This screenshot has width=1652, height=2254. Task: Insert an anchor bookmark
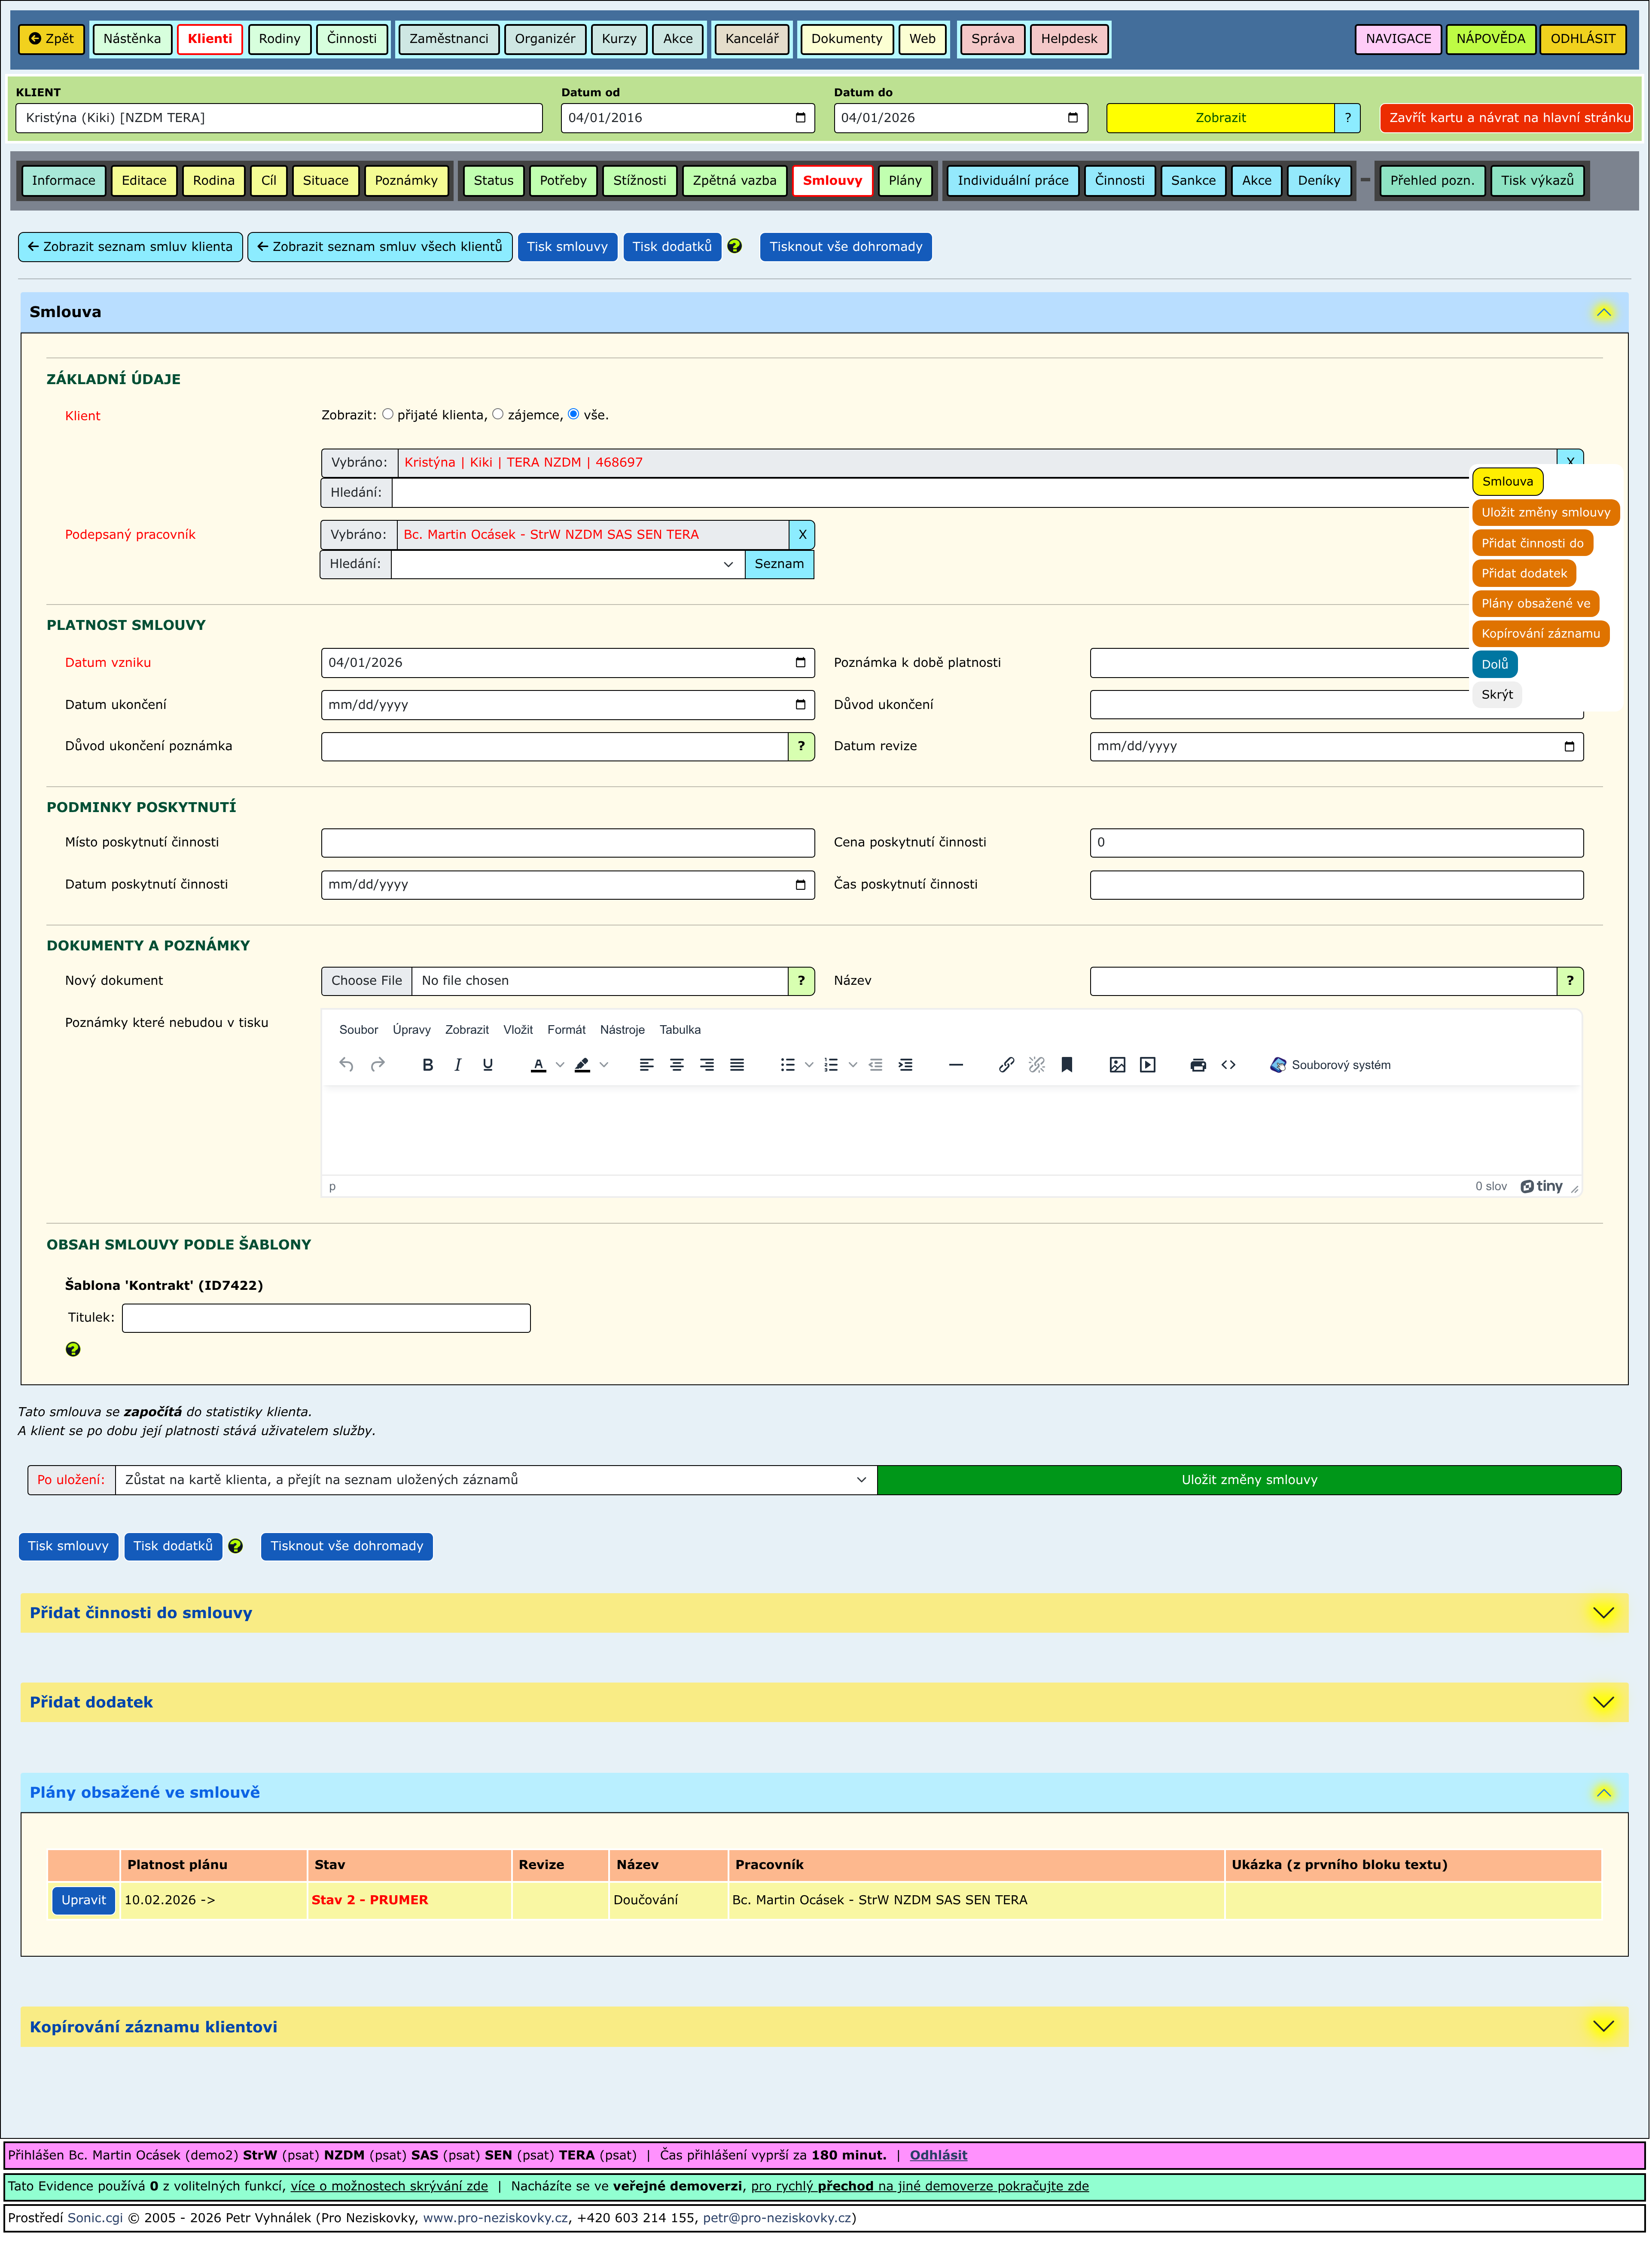point(1067,1065)
